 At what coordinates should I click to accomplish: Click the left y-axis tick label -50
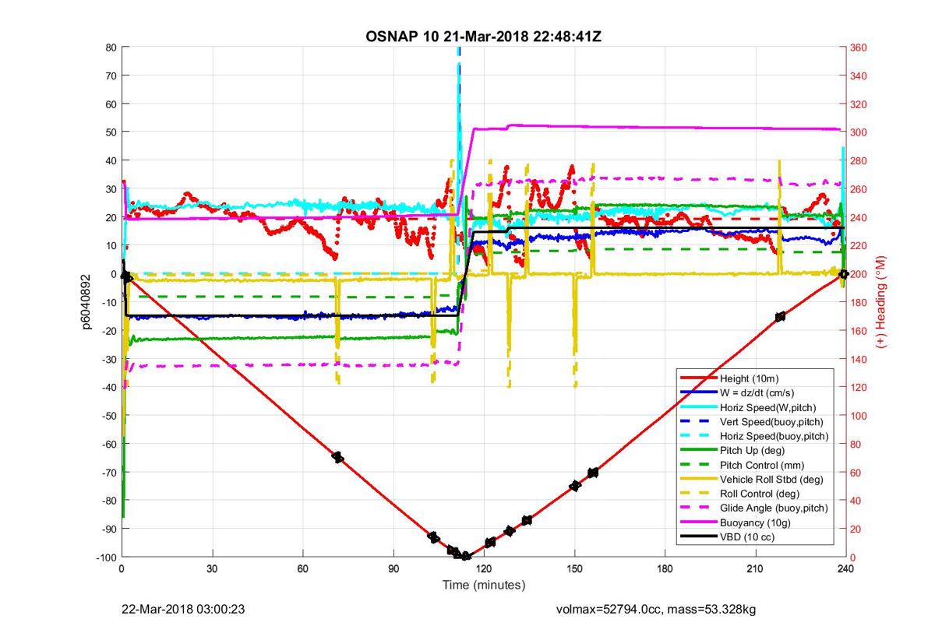109,416
